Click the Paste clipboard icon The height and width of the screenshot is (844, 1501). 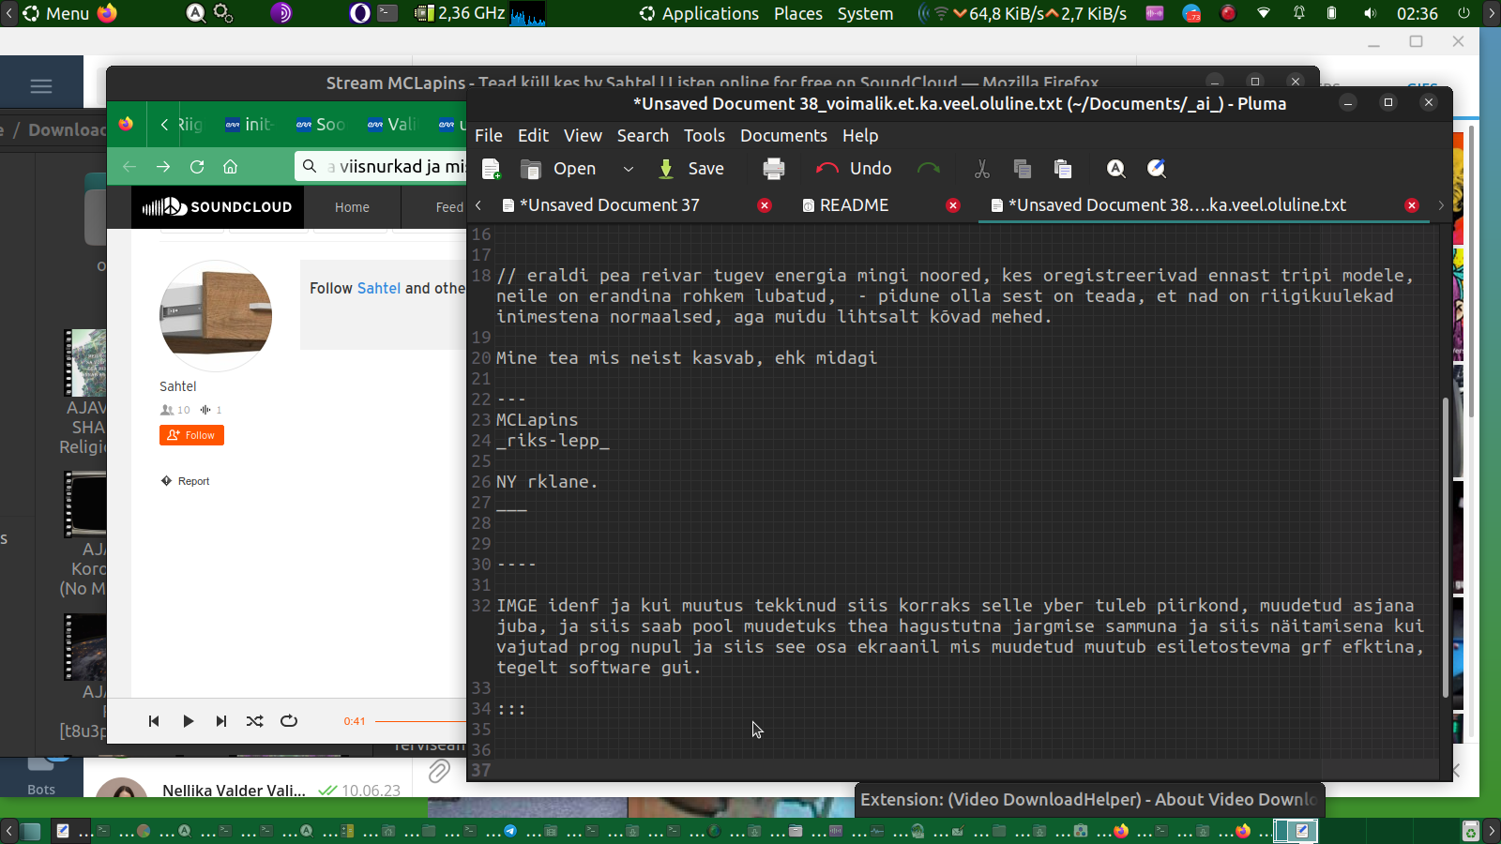point(1062,169)
